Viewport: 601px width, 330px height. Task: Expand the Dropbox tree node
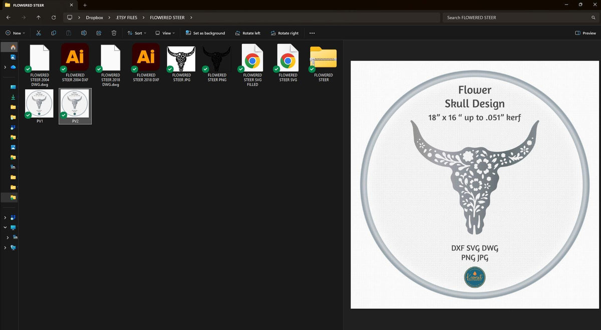click(5, 217)
